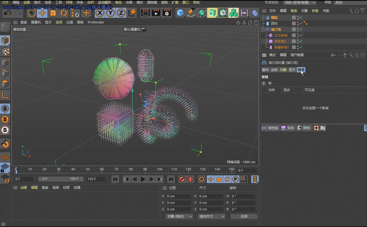Select 球体域2 in the object tree
The height and width of the screenshot is (227, 367).
pos(280,41)
